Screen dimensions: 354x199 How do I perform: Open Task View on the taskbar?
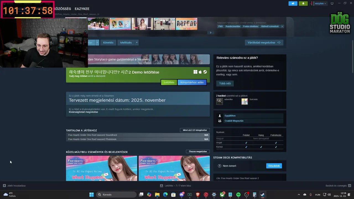141,195
